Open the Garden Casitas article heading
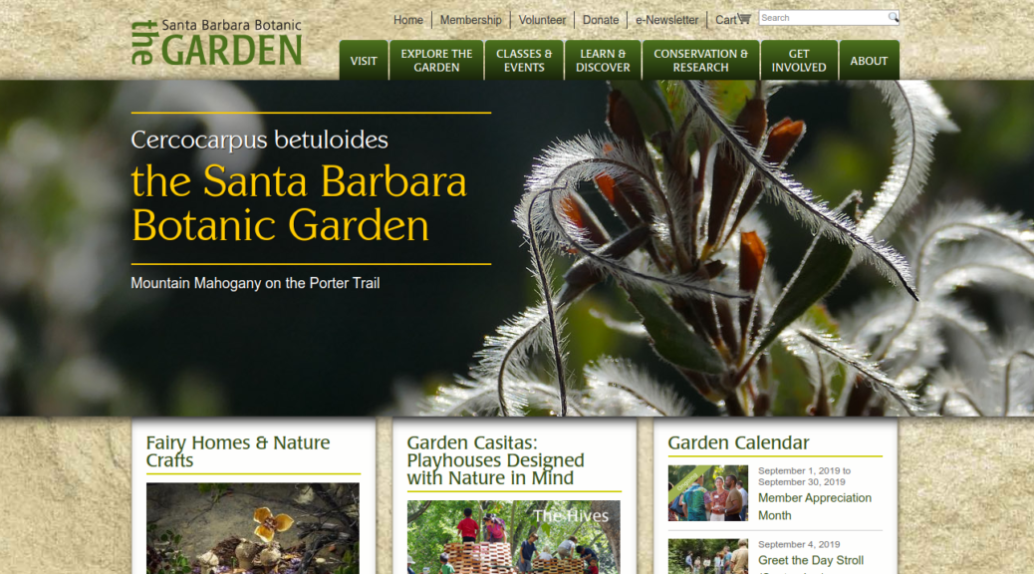 pyautogui.click(x=496, y=459)
